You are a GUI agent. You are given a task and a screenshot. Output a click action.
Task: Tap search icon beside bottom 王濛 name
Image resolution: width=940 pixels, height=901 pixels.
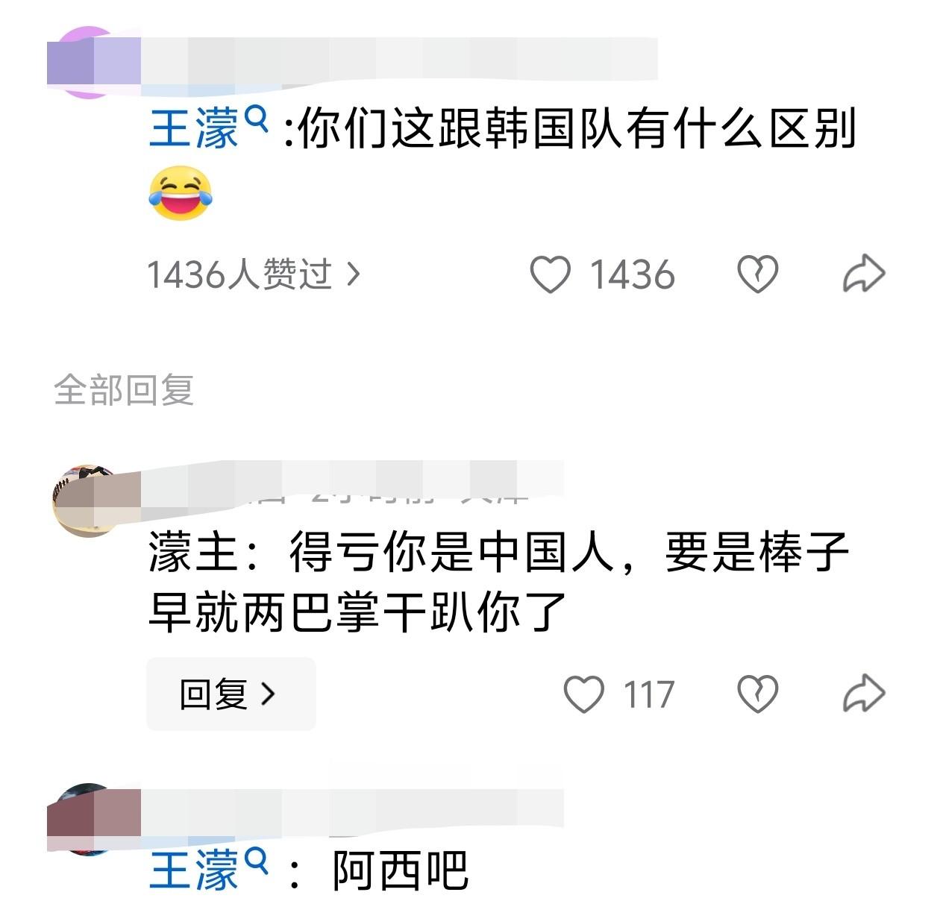(256, 861)
